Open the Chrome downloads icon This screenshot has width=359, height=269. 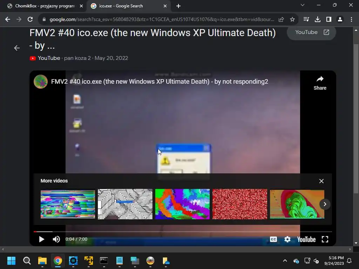pyautogui.click(x=318, y=20)
